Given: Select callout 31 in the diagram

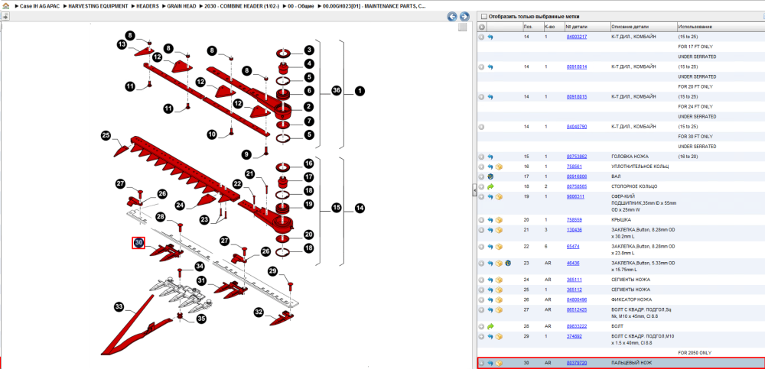Looking at the screenshot, I should point(201,280).
